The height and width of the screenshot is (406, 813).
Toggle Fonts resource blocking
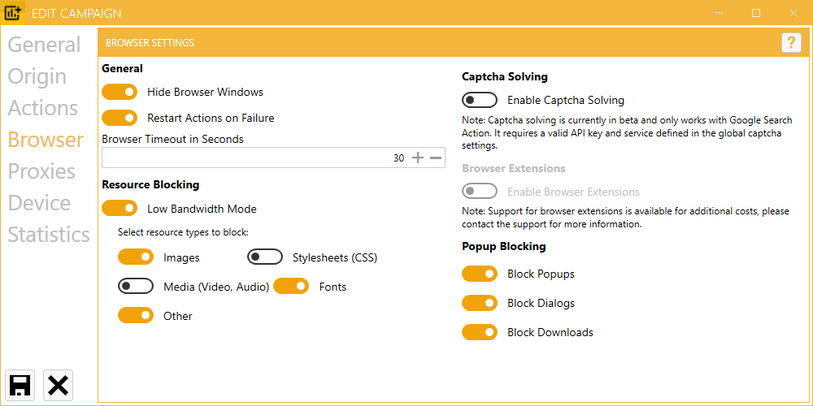[291, 286]
